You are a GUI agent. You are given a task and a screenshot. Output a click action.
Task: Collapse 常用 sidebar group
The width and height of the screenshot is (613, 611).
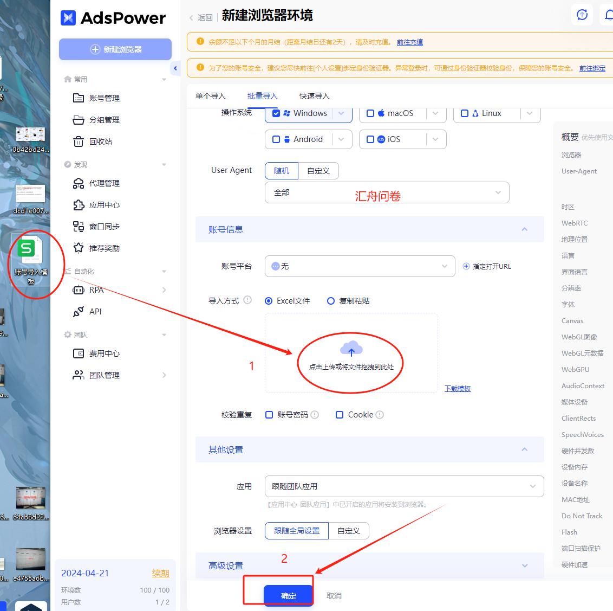[x=164, y=80]
